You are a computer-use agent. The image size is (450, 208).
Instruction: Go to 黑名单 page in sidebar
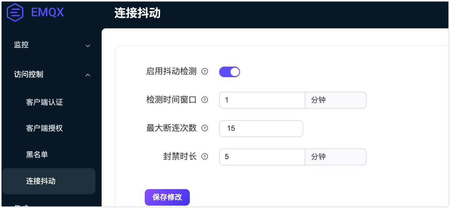click(37, 155)
